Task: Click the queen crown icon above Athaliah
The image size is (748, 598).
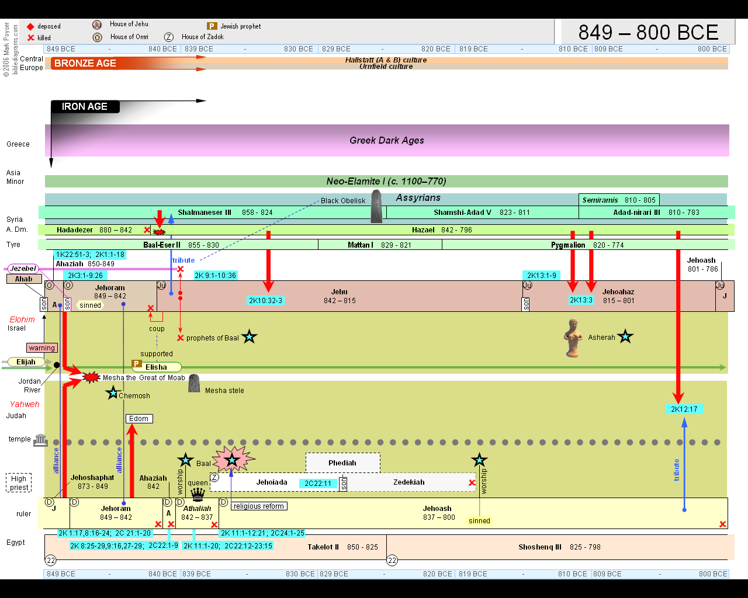Action: tap(198, 494)
